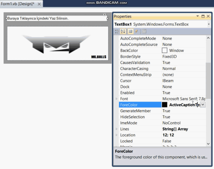Expand the Location property node
The height and width of the screenshot is (169, 214).
coord(116,135)
